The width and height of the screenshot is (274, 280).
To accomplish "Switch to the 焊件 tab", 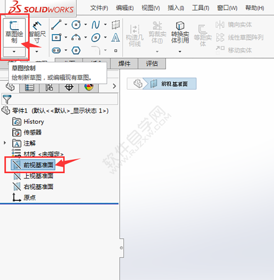I will click(x=124, y=64).
